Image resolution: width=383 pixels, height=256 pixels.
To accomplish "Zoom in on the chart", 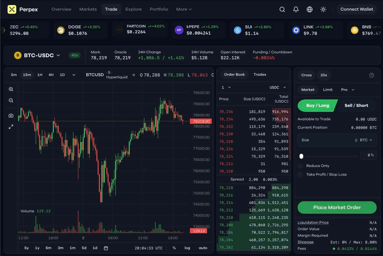I will tap(11, 89).
